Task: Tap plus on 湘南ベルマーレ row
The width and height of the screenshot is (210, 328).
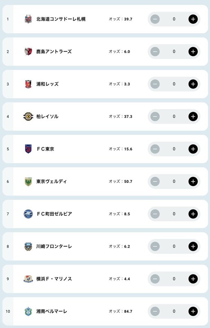Action: pyautogui.click(x=193, y=312)
